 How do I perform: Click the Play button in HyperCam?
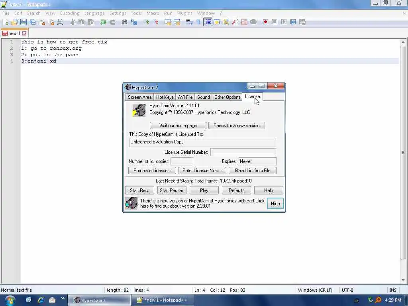click(204, 190)
